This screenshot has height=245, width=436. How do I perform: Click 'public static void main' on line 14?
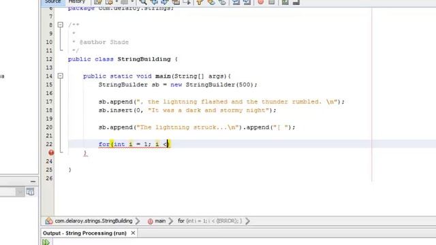click(x=127, y=76)
